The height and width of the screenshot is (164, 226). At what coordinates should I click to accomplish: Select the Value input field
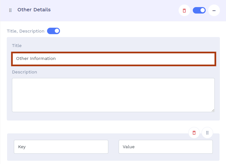point(165,147)
